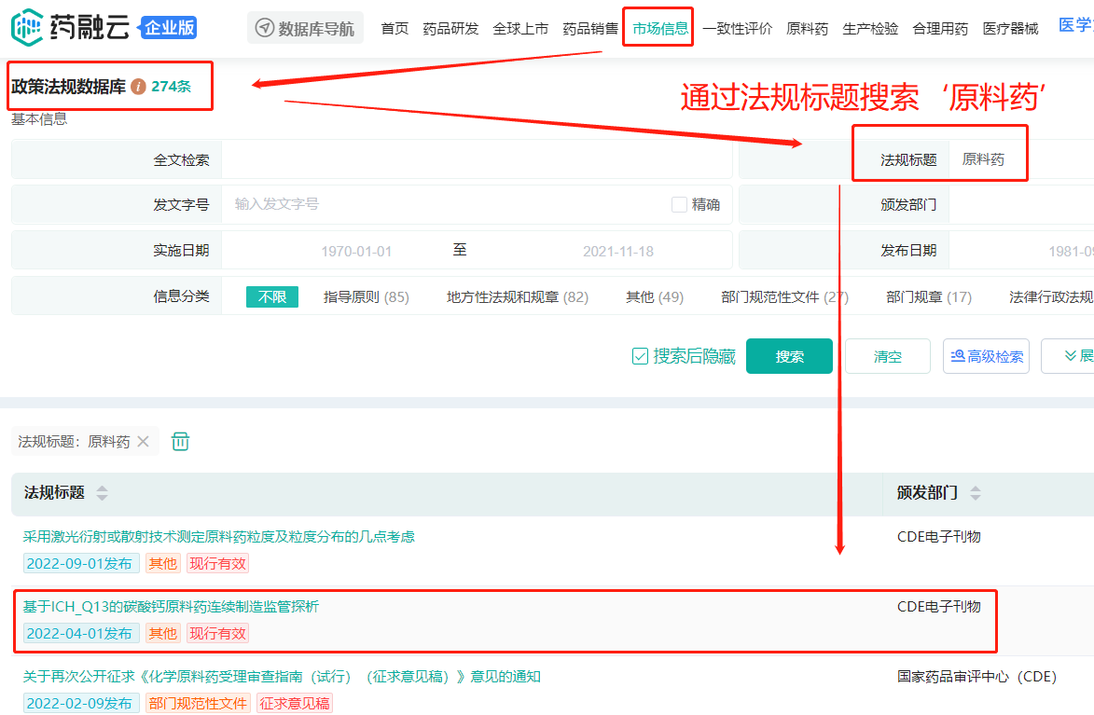Remove the 法规标题: 原料药 filter tag

(143, 442)
